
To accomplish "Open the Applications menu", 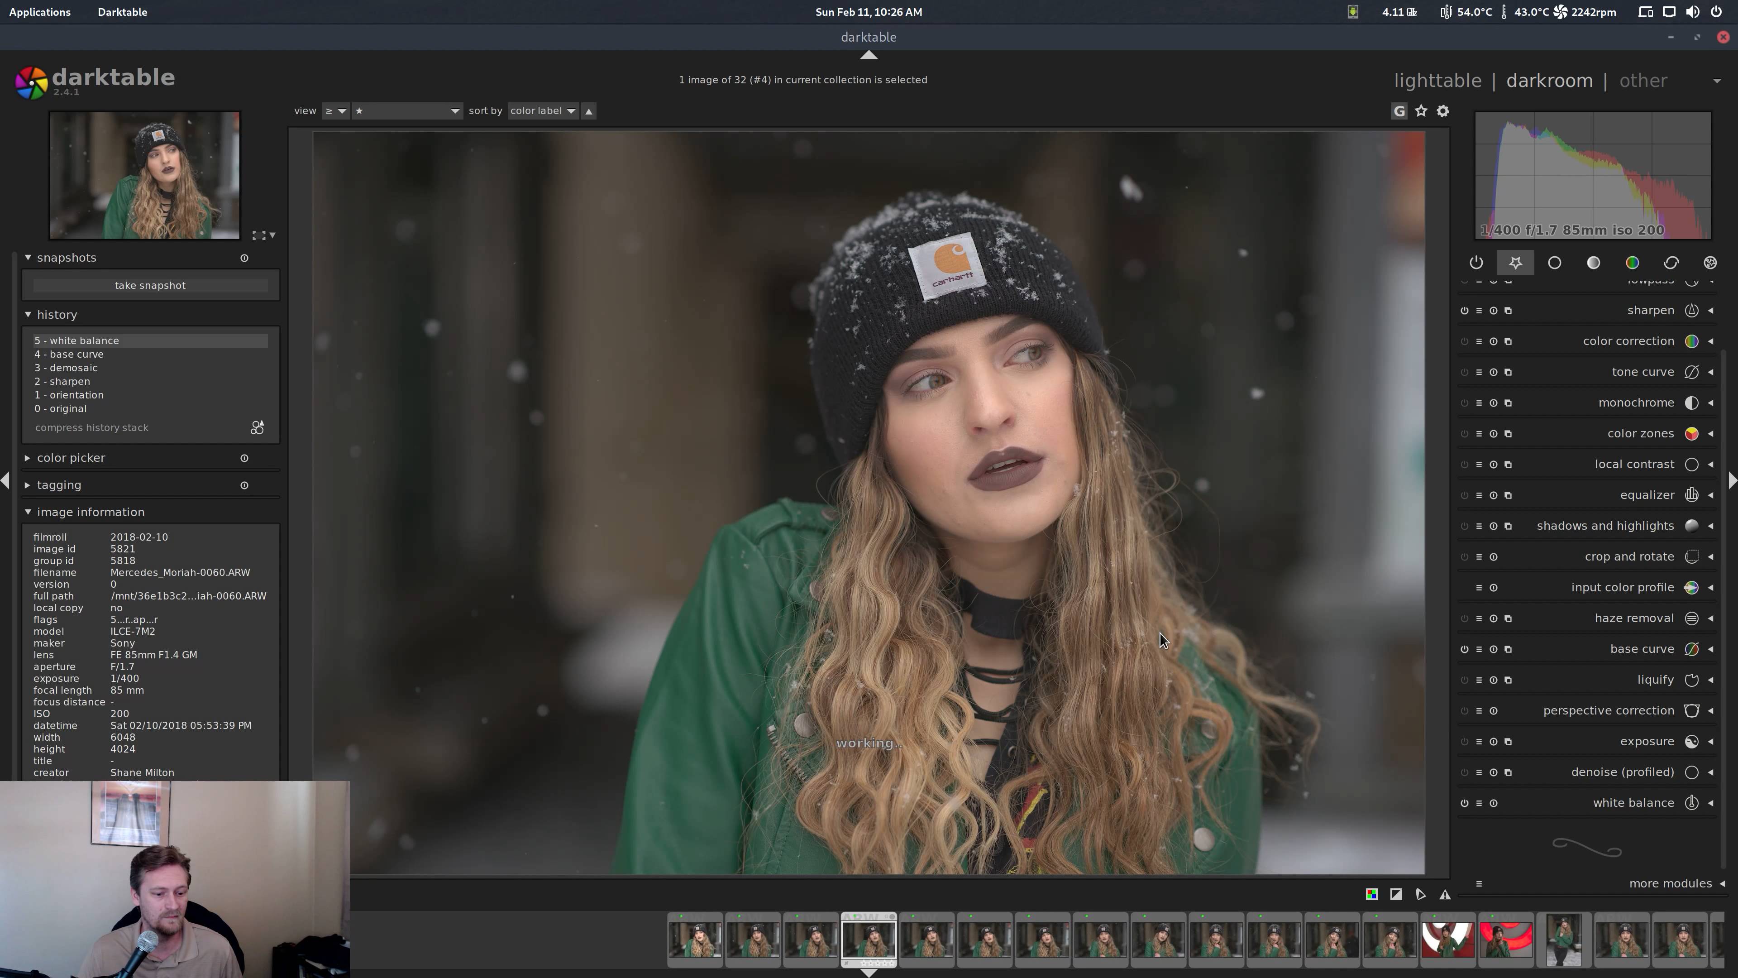I will pos(40,11).
